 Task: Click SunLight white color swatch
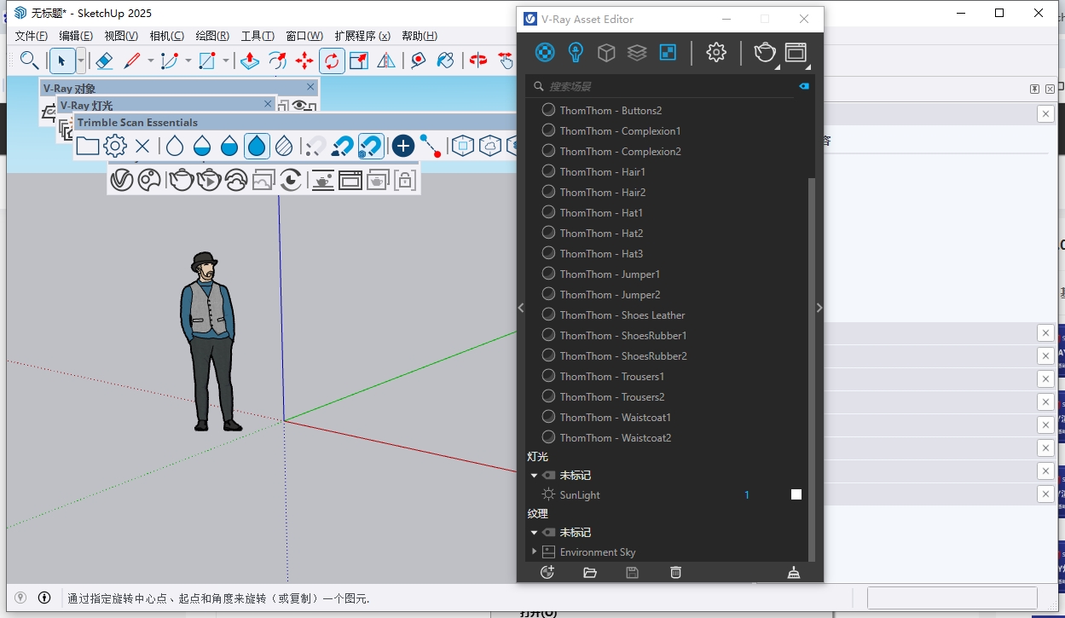point(796,494)
